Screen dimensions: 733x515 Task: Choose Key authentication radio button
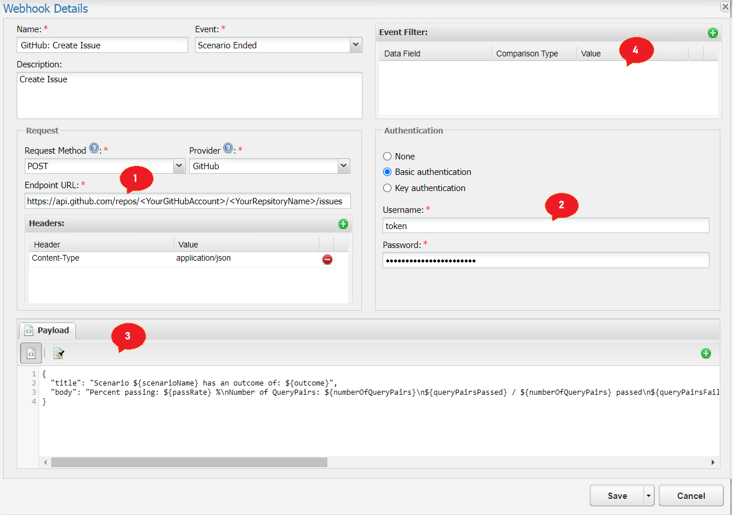[x=387, y=188]
